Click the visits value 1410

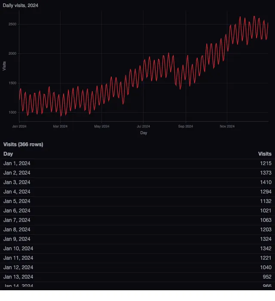pyautogui.click(x=266, y=182)
